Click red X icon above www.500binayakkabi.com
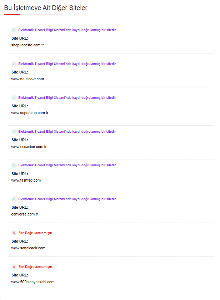The image size is (220, 300). tap(14, 267)
